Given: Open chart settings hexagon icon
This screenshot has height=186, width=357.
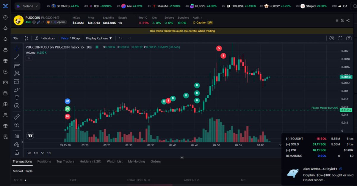Looking at the screenshot, I should [332, 38].
